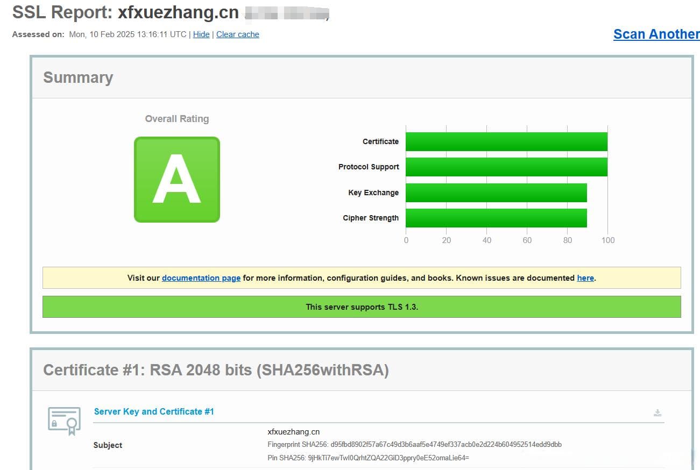700x470 pixels.
Task: Open the Scan Another link
Action: pos(656,34)
